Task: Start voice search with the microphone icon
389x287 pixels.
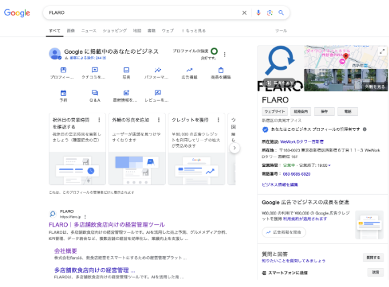Action: tap(258, 13)
